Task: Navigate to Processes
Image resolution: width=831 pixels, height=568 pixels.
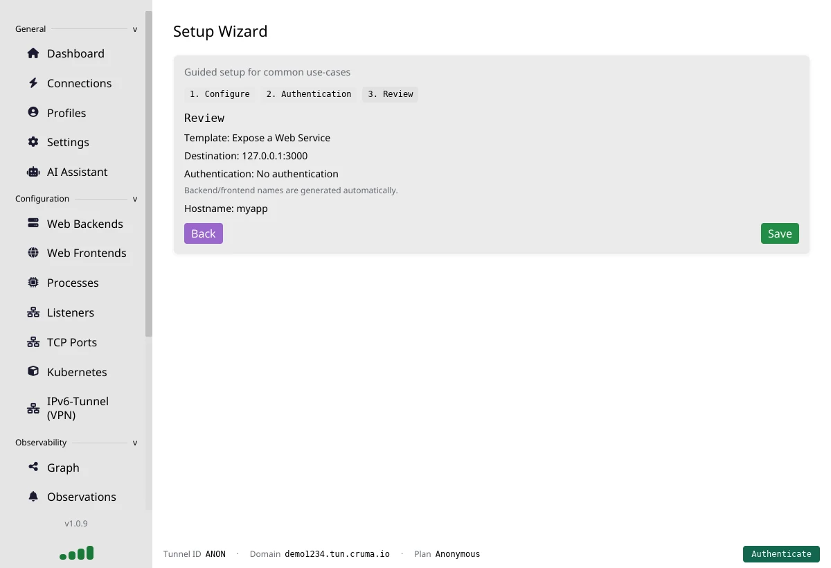Action: (x=73, y=283)
